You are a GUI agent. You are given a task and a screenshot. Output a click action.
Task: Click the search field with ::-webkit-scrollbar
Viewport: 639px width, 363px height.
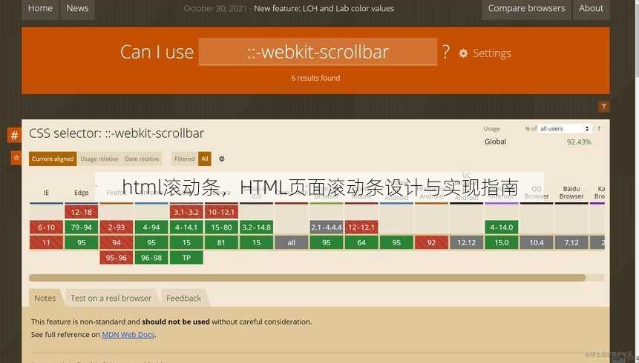click(x=318, y=52)
